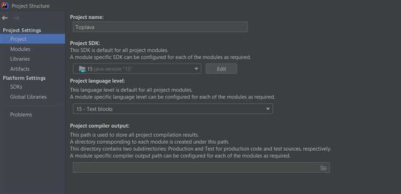View the Problems section

[21, 114]
